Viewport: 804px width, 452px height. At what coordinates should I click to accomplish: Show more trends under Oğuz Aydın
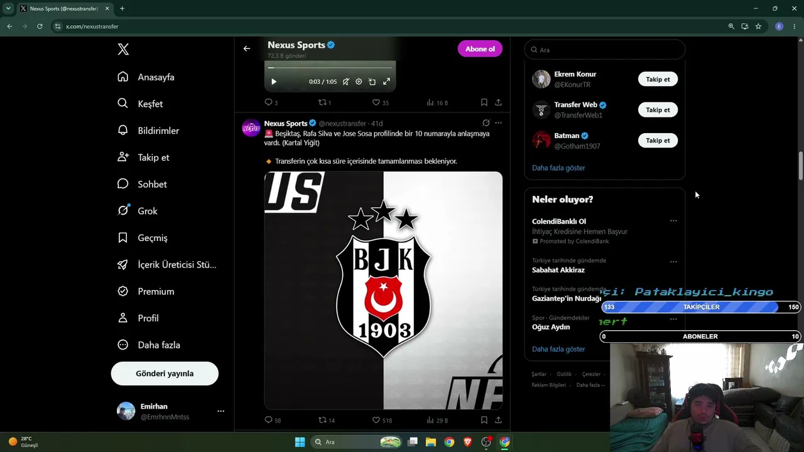(558, 349)
